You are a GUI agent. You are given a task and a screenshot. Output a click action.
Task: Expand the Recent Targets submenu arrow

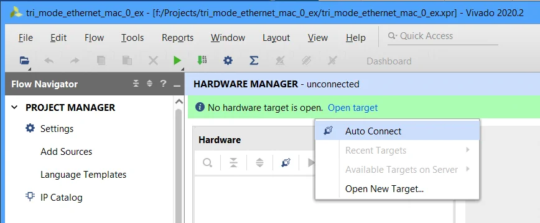468,150
